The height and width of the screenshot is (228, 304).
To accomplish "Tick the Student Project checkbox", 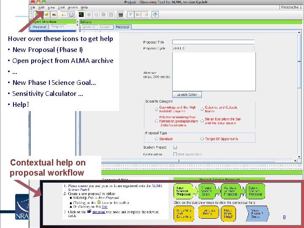I will coord(175,147).
